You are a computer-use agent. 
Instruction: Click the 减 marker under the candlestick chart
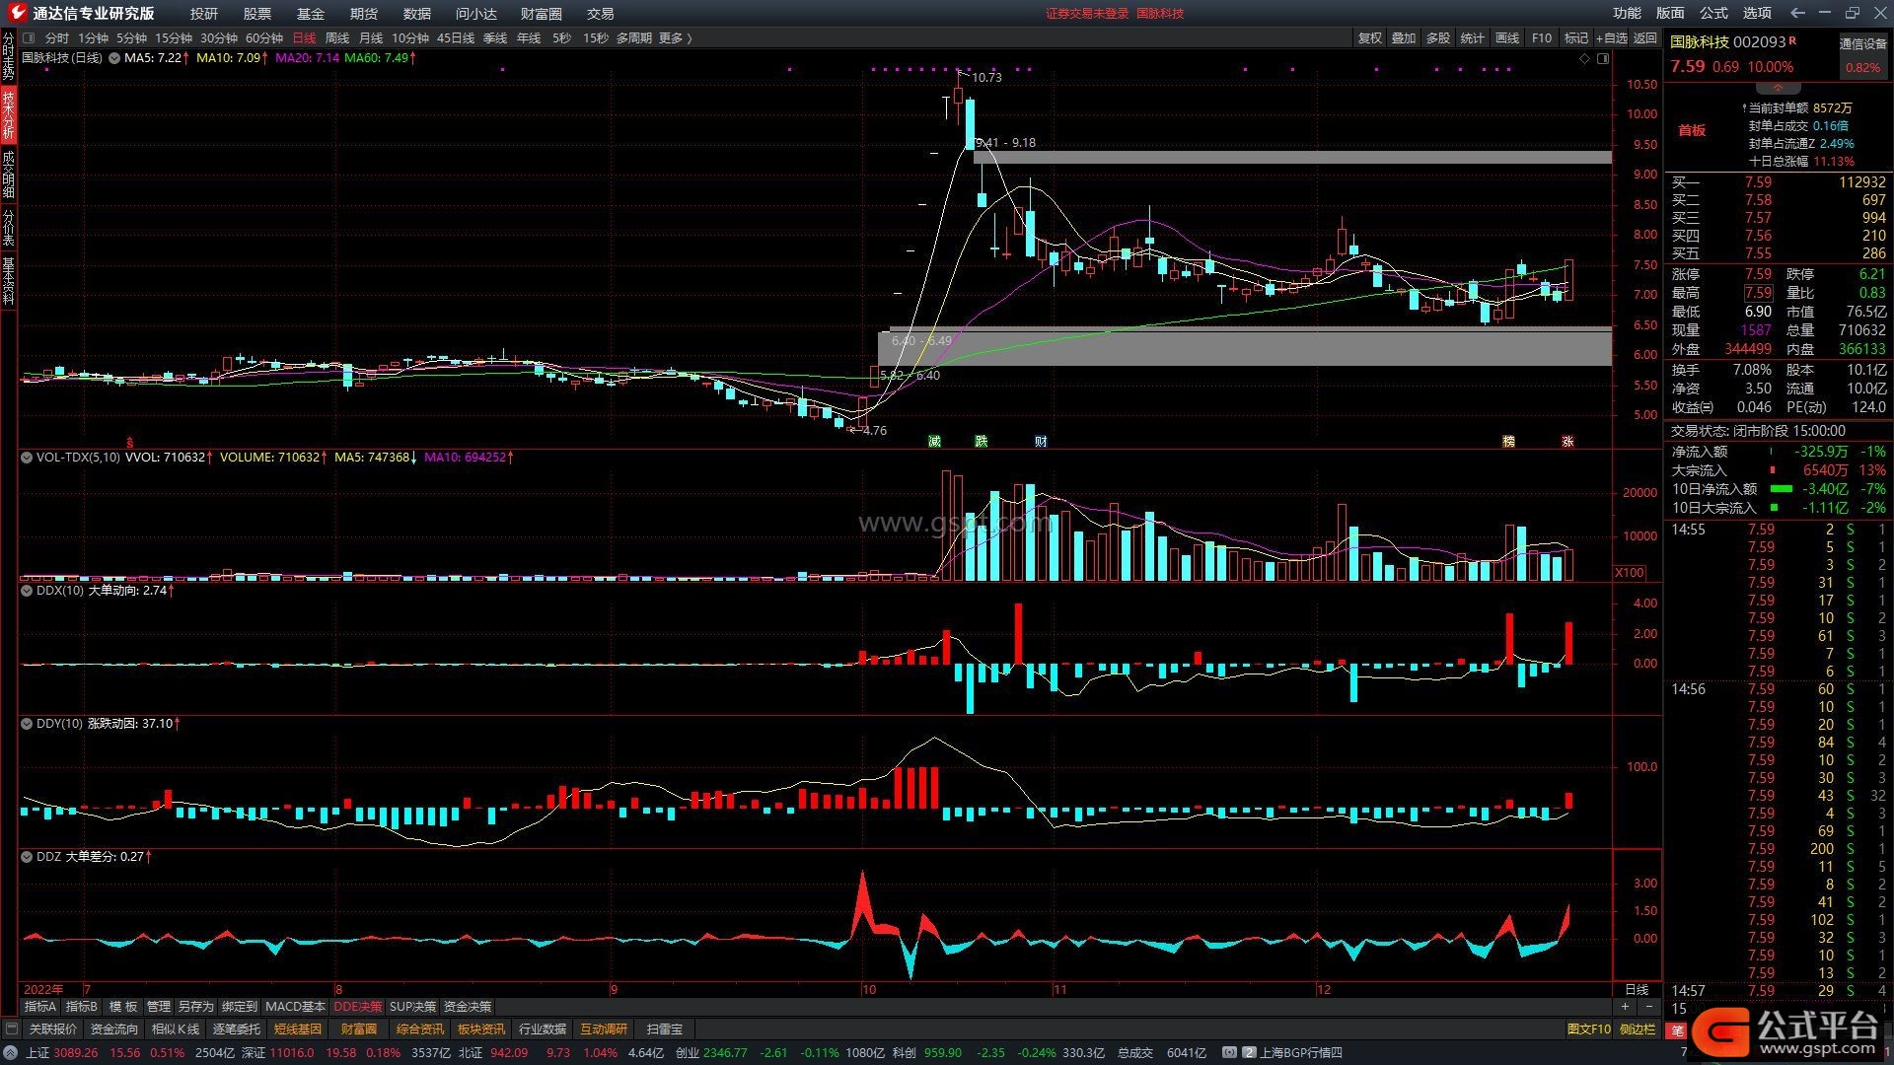pyautogui.click(x=934, y=441)
